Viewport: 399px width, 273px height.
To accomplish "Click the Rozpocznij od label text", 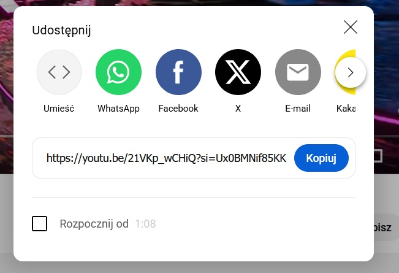I will point(94,224).
